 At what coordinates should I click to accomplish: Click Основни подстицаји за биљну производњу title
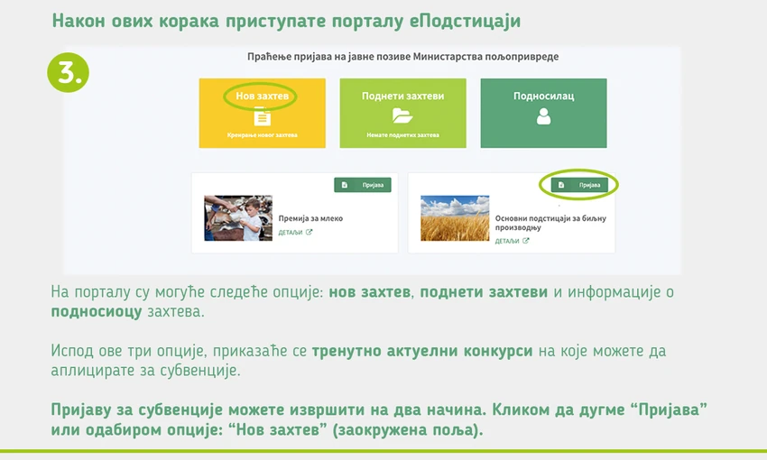pyautogui.click(x=550, y=223)
